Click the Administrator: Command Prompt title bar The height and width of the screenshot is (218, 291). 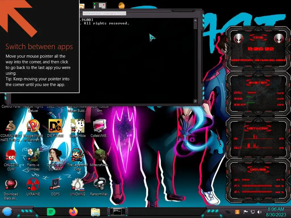point(104,13)
